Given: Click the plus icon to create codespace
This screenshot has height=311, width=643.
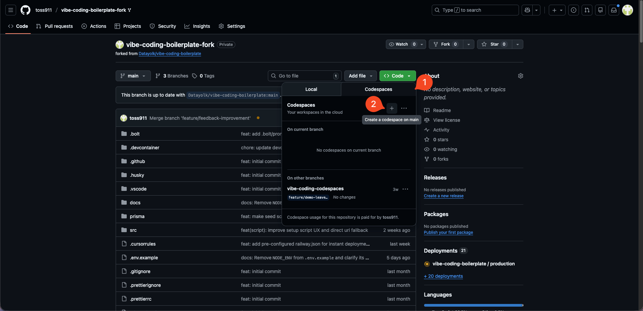Looking at the screenshot, I should tap(392, 108).
